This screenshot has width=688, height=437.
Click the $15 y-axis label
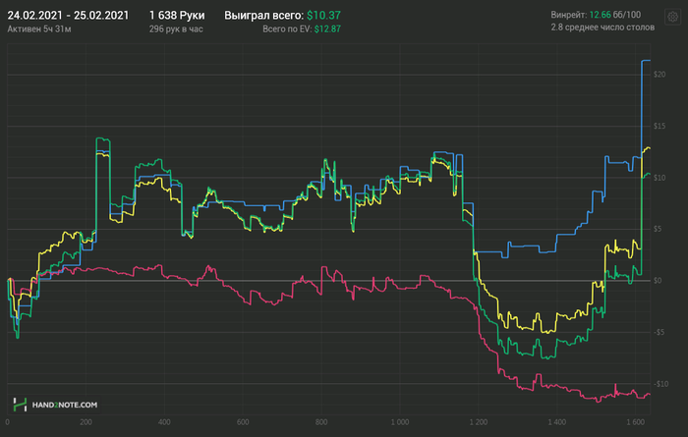pos(659,127)
